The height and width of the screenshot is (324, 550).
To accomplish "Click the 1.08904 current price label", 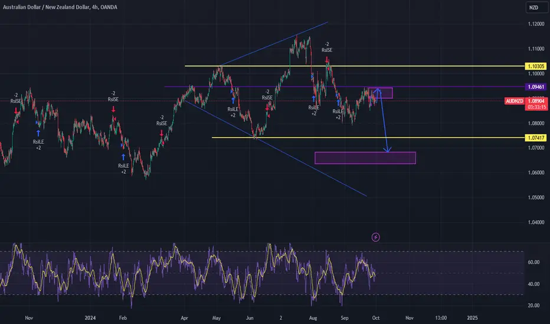I will point(536,101).
